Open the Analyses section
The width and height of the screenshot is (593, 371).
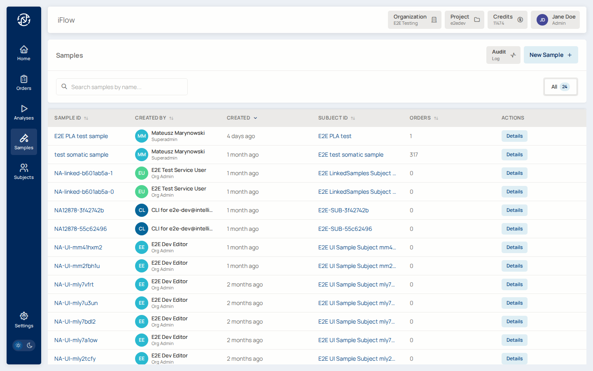(x=24, y=113)
